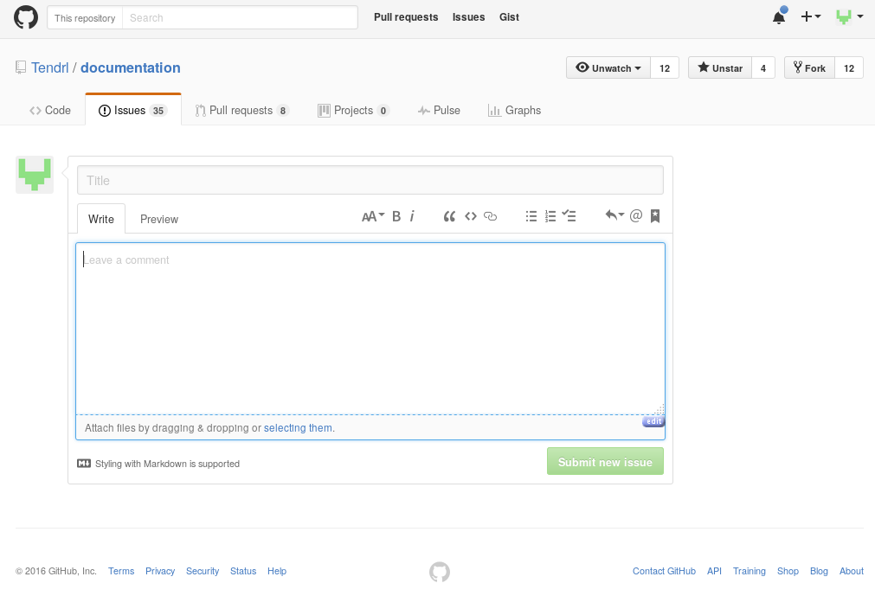Open the saved replies arrow dropdown
Viewport: 875px width, 596px height.
[x=614, y=215]
